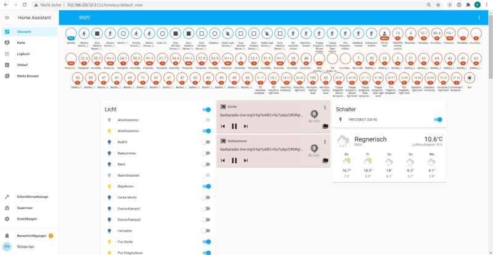Toggle all lights with Licht header switch
Viewport: 493px width, 255px height.
206,109
